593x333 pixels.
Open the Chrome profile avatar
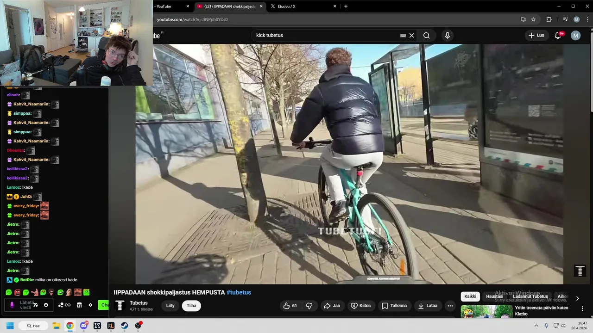pos(576,19)
